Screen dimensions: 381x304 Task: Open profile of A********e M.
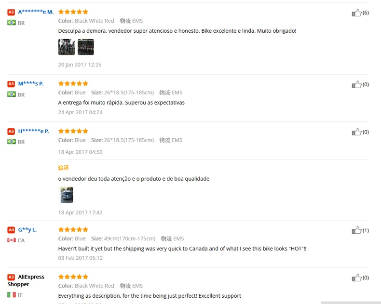(x=36, y=12)
